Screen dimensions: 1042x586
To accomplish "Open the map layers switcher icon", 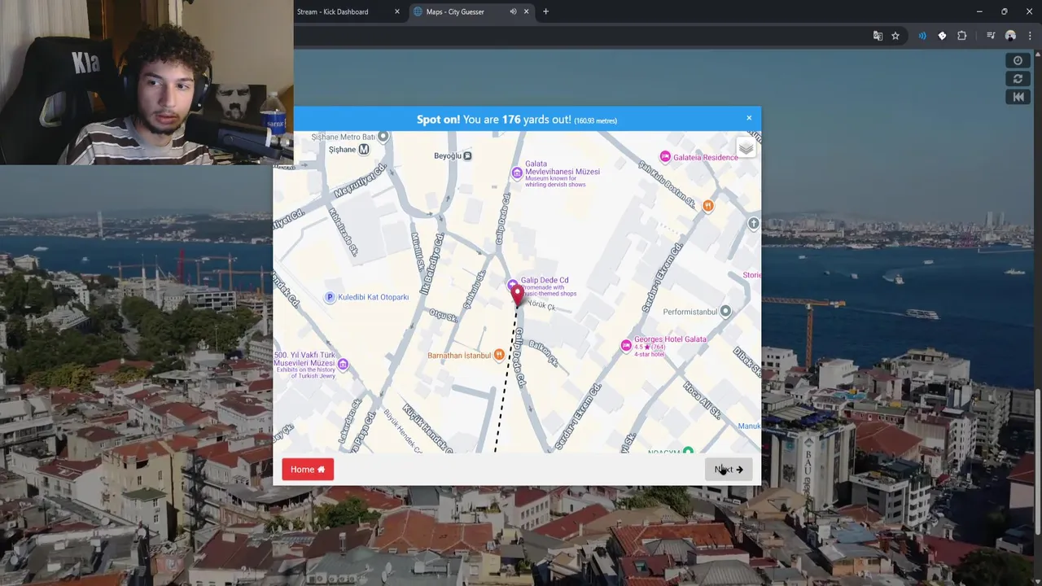I will click(x=746, y=148).
